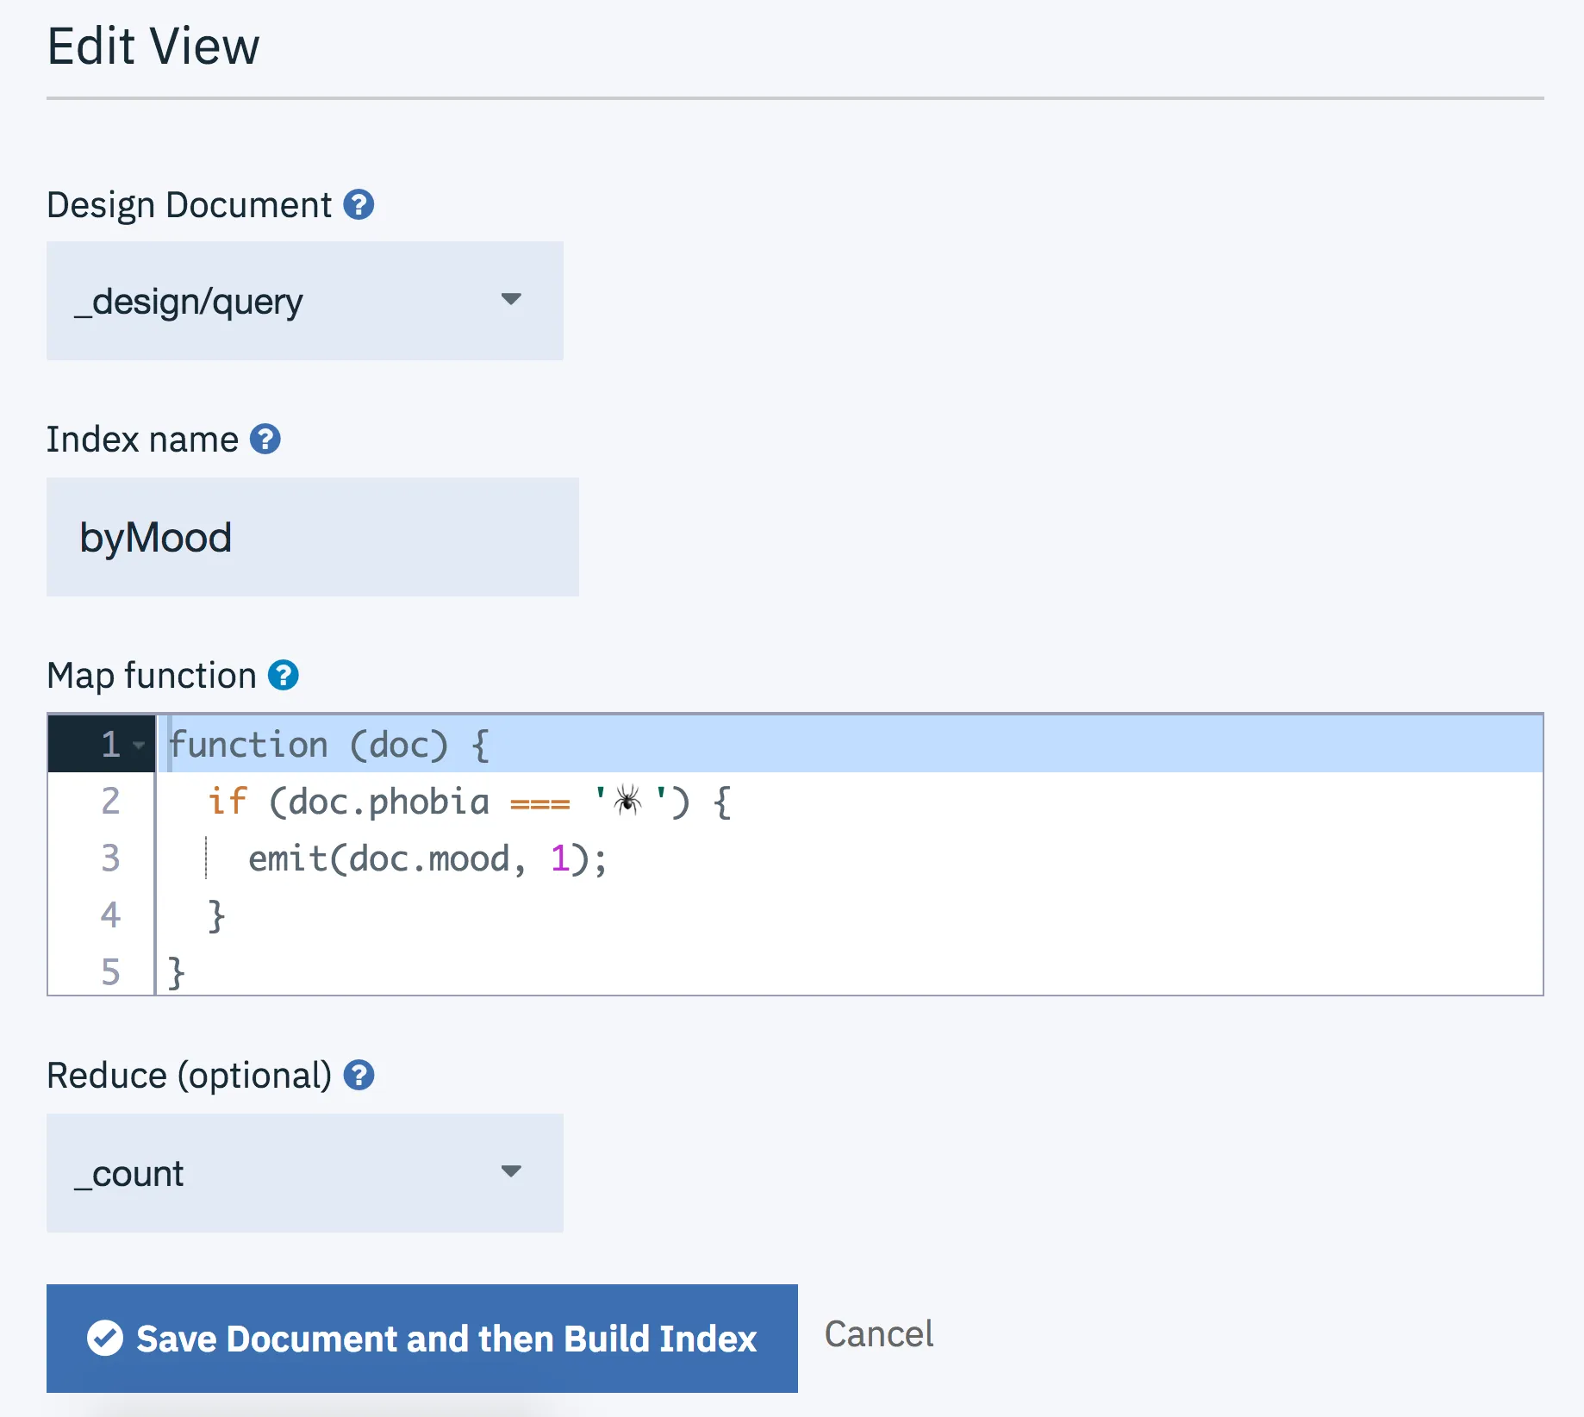
Task: Open help for Reduce (optional)
Action: (359, 1076)
